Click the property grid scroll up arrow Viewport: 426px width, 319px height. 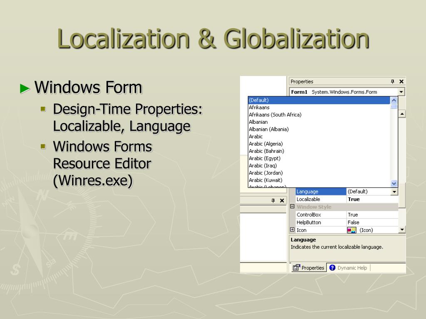tap(402, 114)
